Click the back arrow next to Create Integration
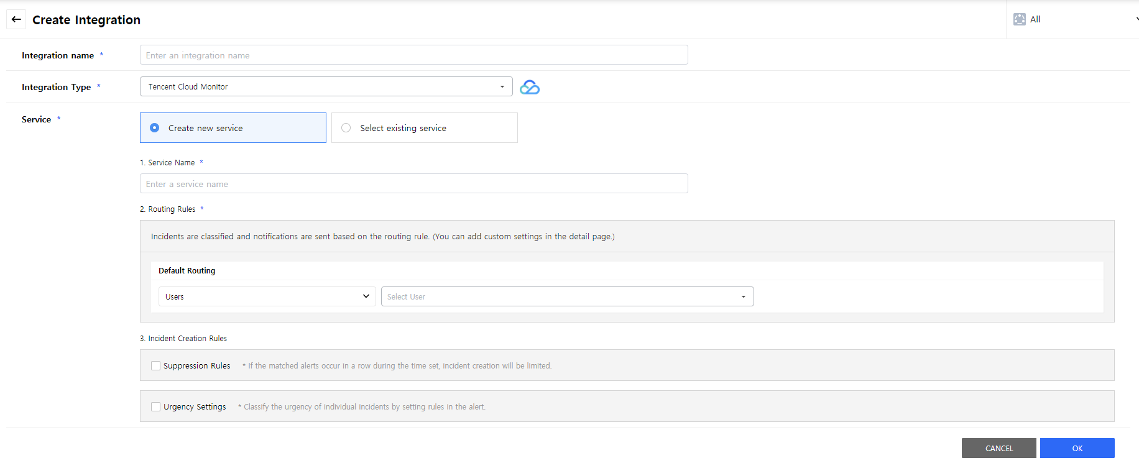 tap(16, 19)
